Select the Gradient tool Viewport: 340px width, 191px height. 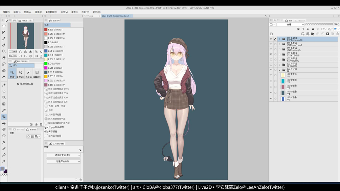click(x=4, y=104)
